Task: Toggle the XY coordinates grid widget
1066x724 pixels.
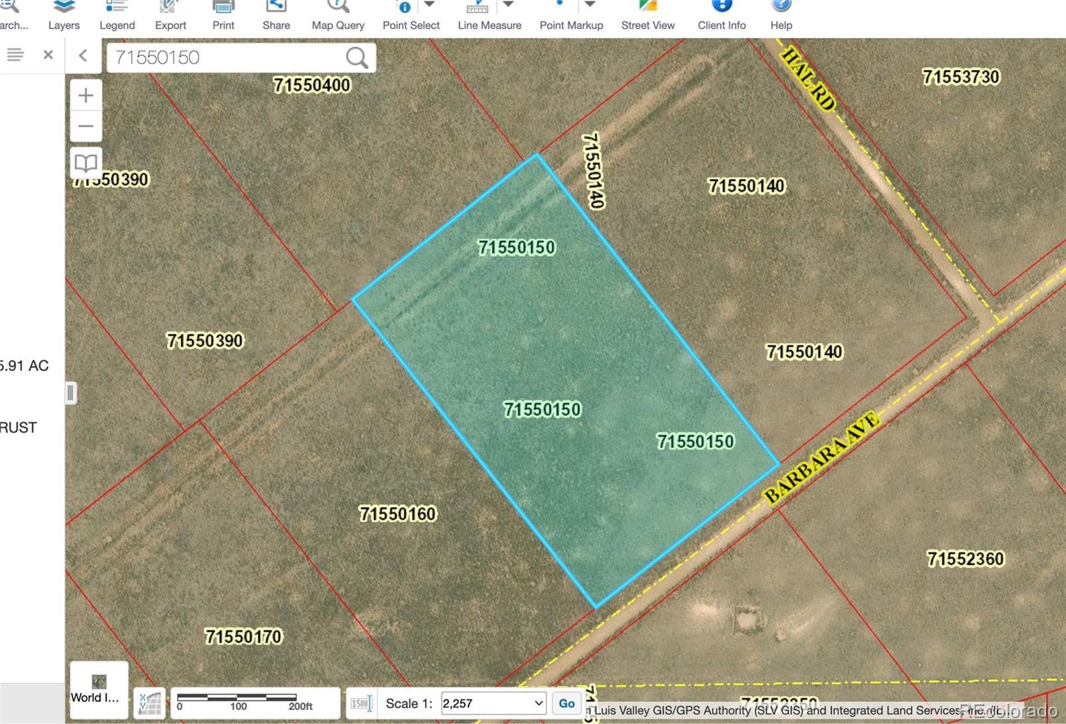Action: coord(150,703)
